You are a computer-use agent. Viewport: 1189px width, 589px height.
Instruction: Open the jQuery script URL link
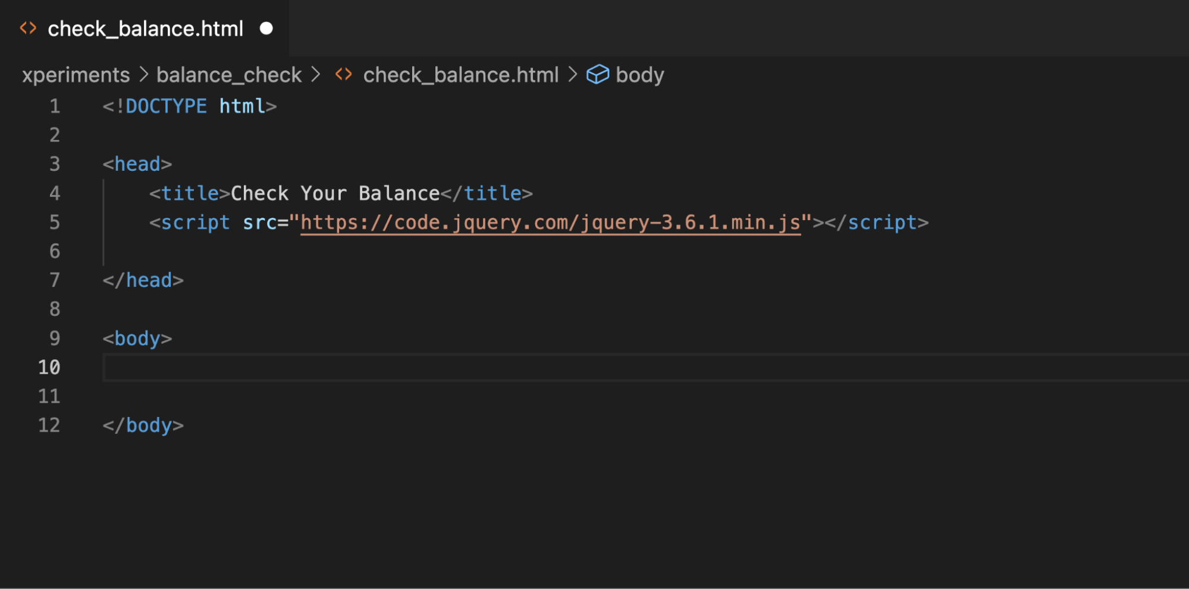(x=550, y=223)
